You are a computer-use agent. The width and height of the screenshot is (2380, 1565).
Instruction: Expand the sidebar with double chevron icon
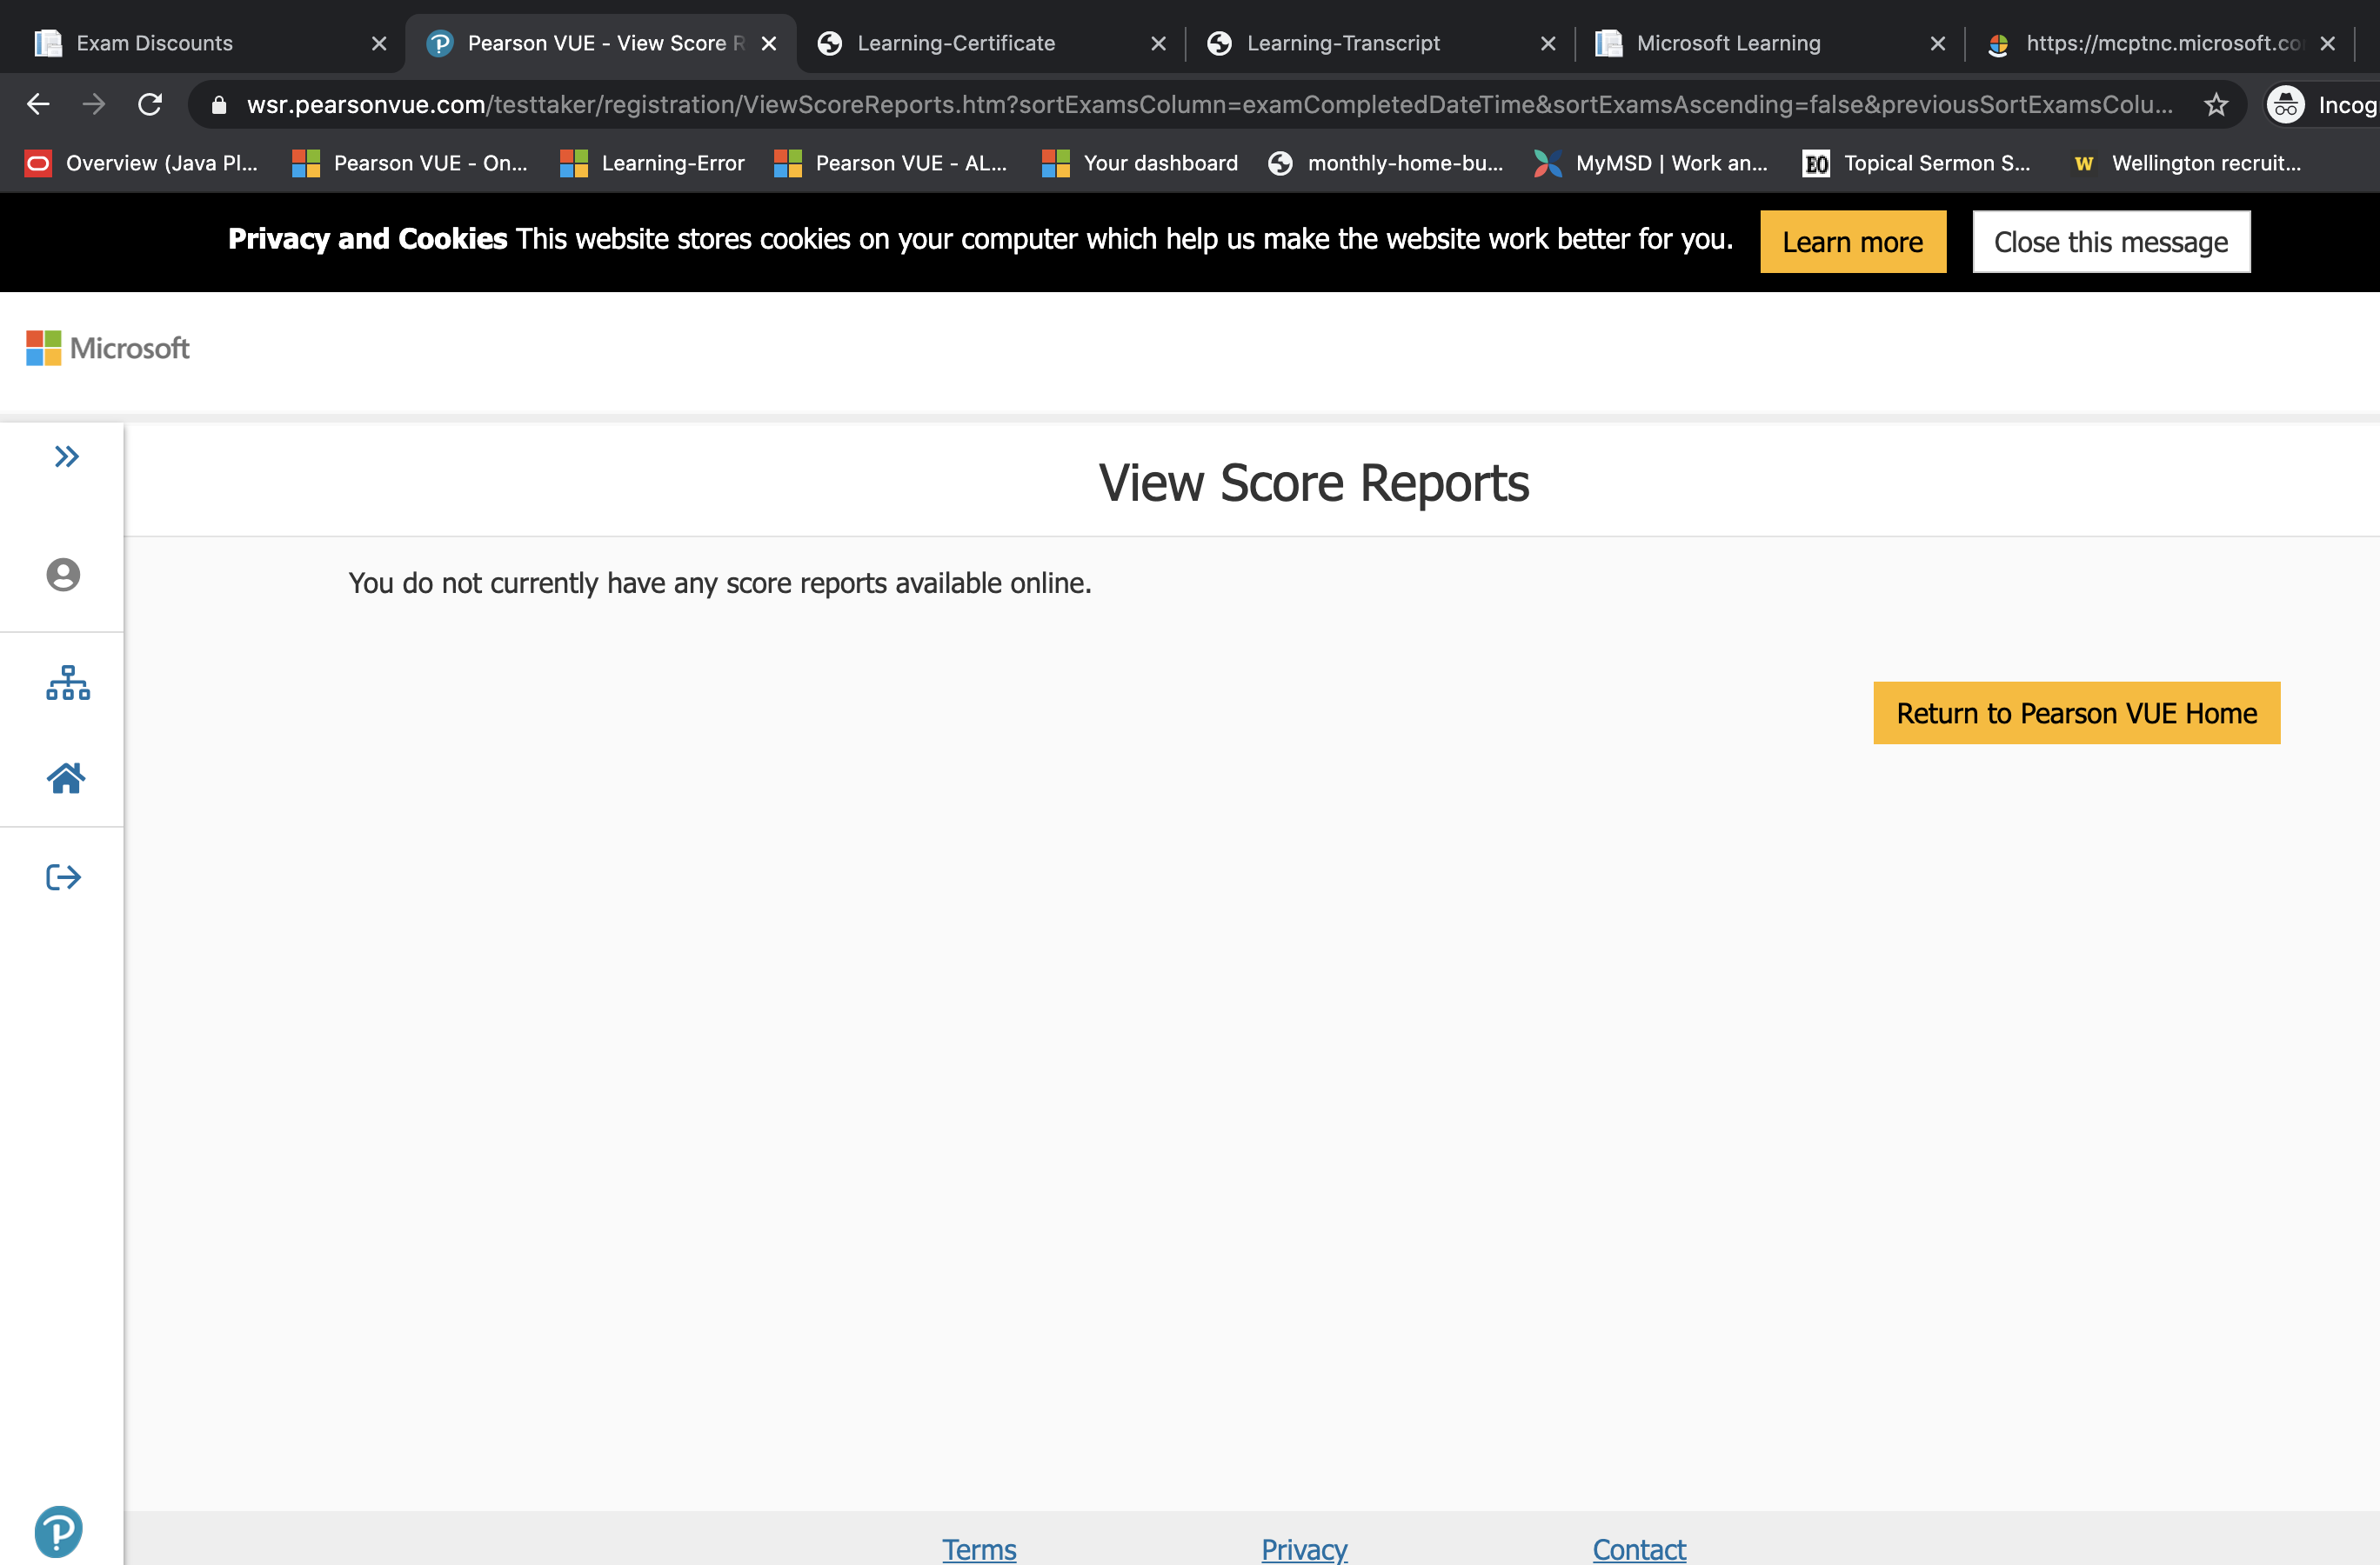pos(66,456)
